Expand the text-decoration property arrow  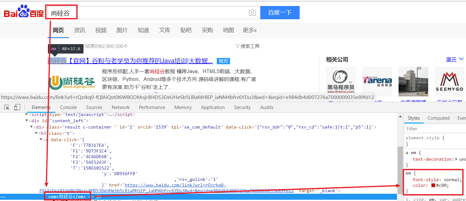tap(456, 159)
